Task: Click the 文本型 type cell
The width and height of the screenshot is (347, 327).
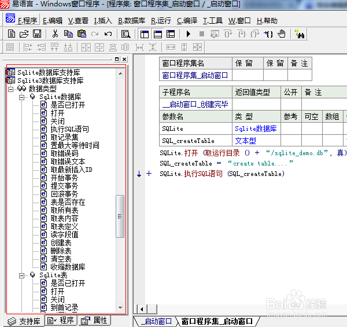Action: click(x=256, y=141)
